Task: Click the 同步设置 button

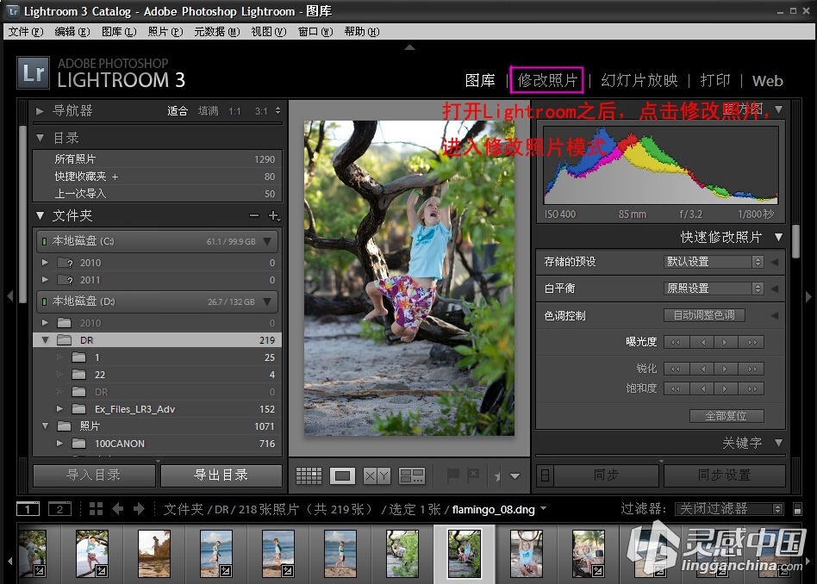Action: point(724,475)
